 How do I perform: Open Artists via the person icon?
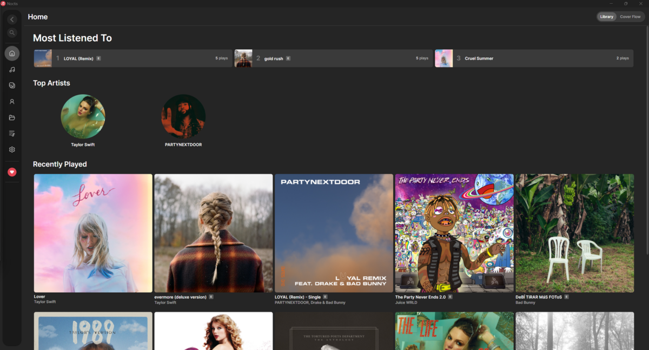[x=12, y=102]
